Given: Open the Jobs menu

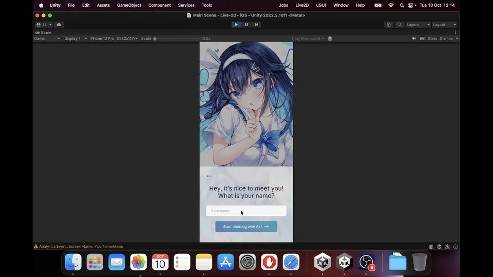Looking at the screenshot, I should pyautogui.click(x=283, y=5).
